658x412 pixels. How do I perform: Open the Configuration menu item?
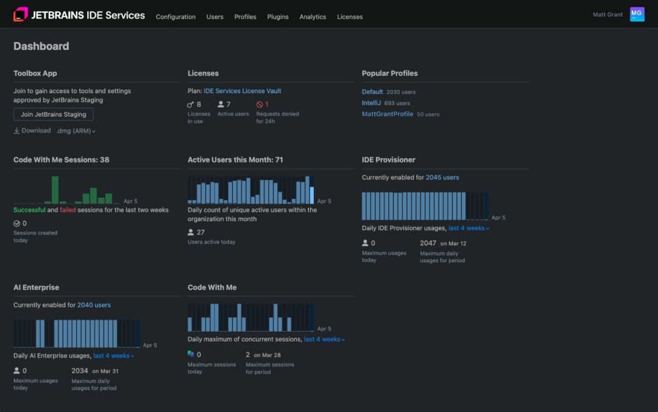pos(175,17)
